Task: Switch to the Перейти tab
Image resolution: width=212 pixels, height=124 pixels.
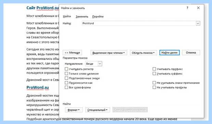Action: tap(98, 17)
